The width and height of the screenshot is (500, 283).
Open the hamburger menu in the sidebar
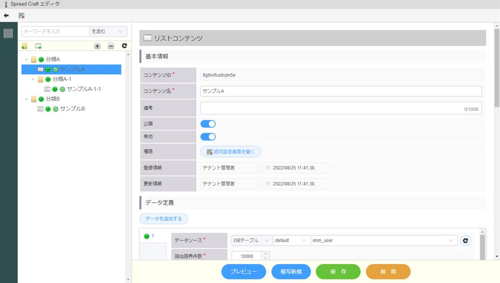[x=8, y=34]
